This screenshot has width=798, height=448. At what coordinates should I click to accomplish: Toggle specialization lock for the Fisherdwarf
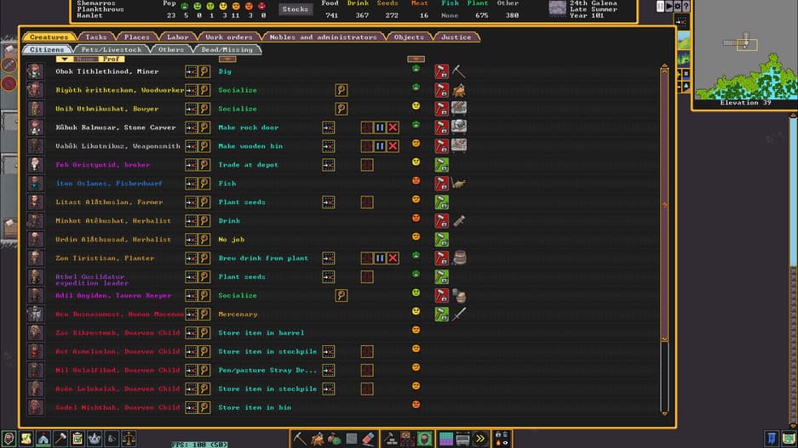[441, 184]
